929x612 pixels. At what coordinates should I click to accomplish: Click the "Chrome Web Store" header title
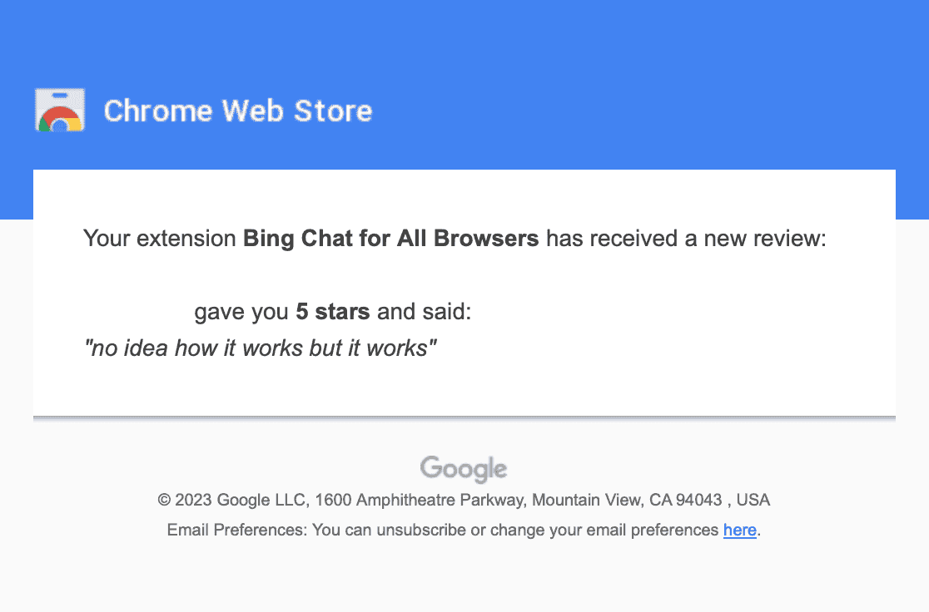coord(237,111)
